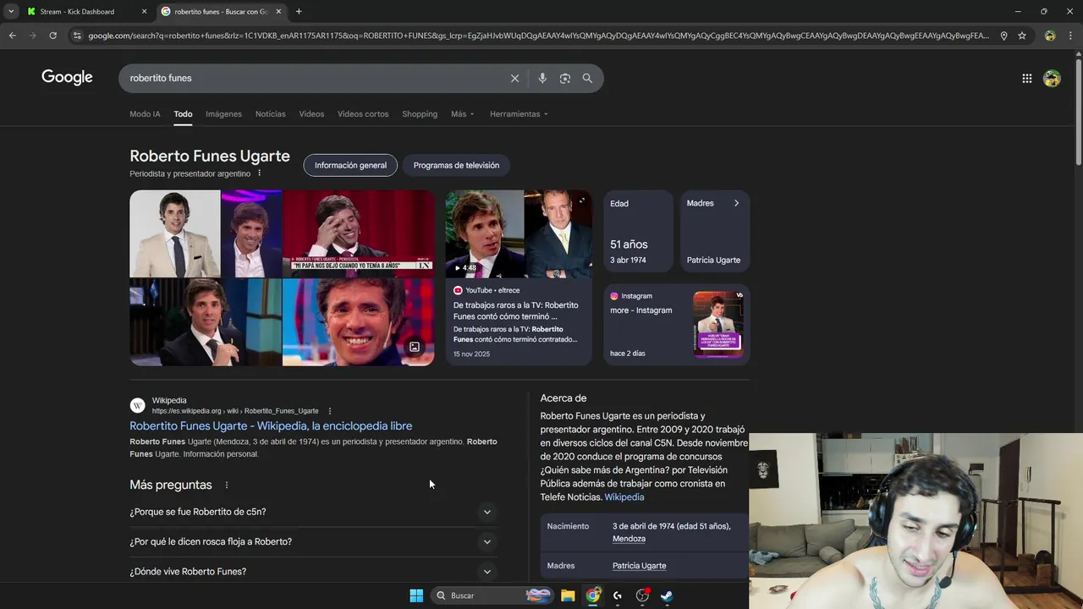
Task: Open the tab search chevron in Chrome
Action: pos(11,11)
